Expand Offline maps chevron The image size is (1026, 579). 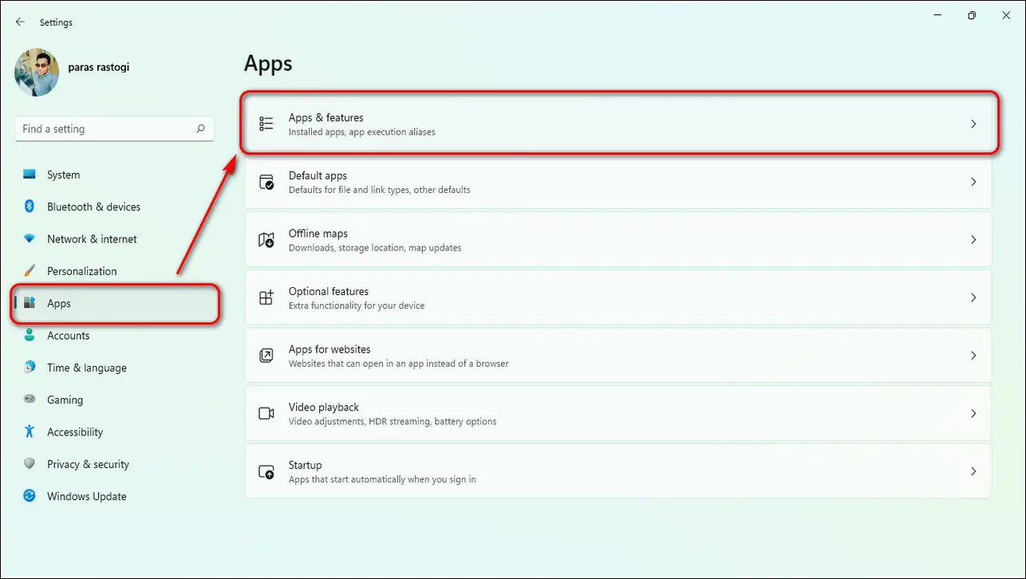973,239
